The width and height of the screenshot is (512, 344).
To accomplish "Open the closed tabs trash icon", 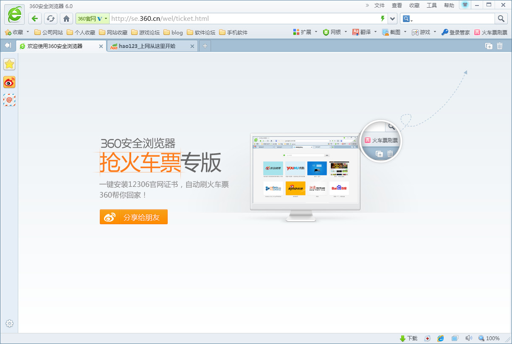I will tap(500, 46).
